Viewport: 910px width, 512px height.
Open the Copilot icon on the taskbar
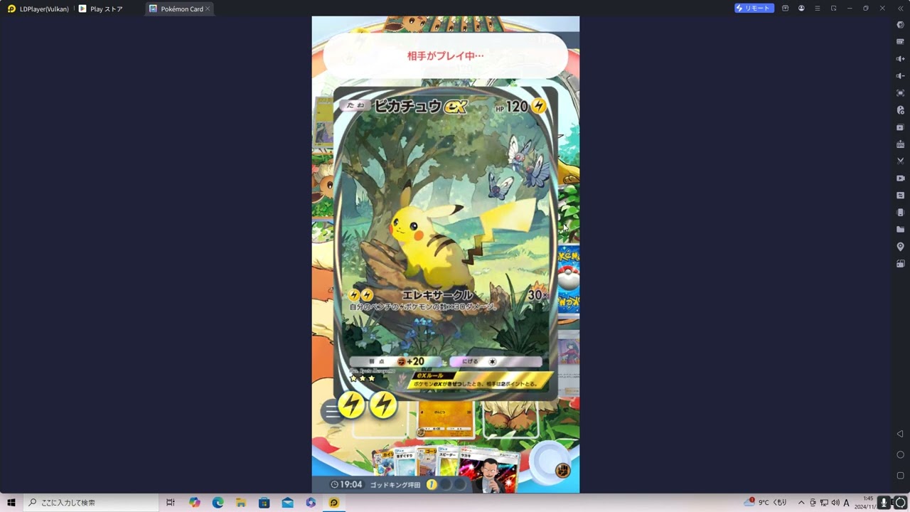[194, 503]
